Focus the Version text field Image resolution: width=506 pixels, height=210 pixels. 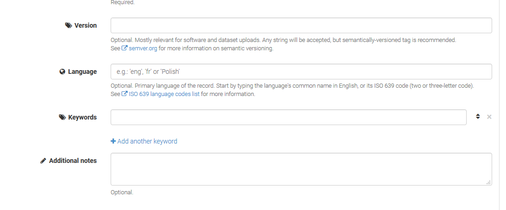pyautogui.click(x=301, y=25)
